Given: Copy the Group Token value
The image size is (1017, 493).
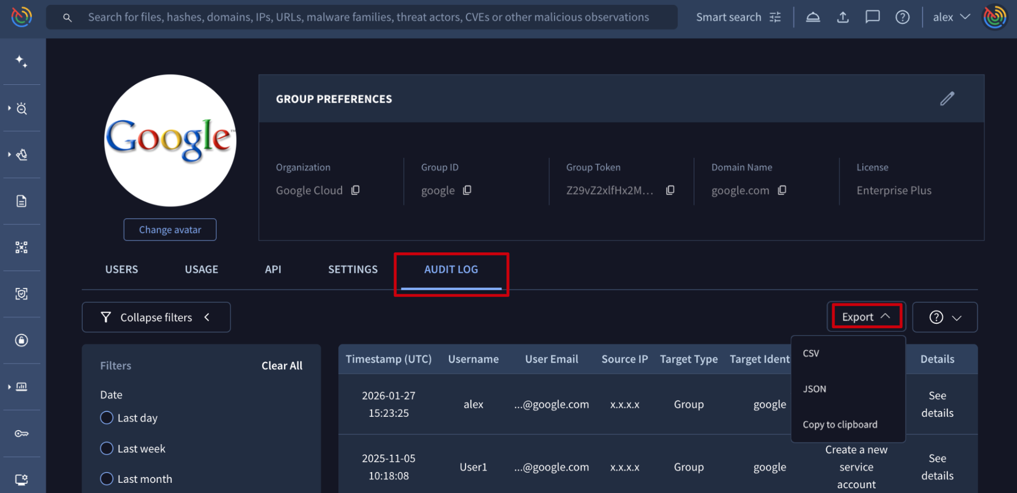Looking at the screenshot, I should tap(670, 190).
